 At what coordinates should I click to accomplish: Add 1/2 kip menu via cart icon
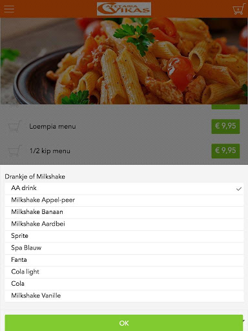coord(15,151)
